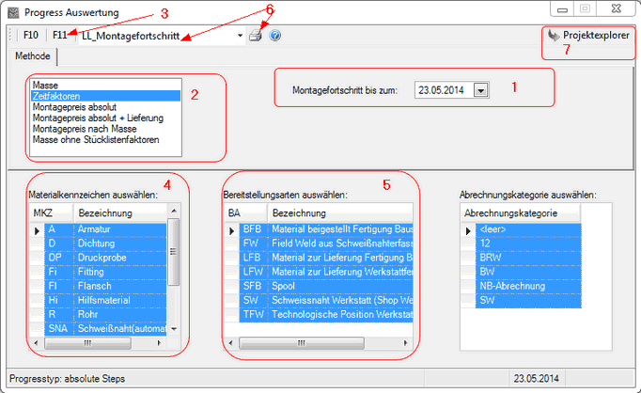Viewport: 641px width, 393px height.
Task: Open help via blue question icon
Action: [274, 36]
